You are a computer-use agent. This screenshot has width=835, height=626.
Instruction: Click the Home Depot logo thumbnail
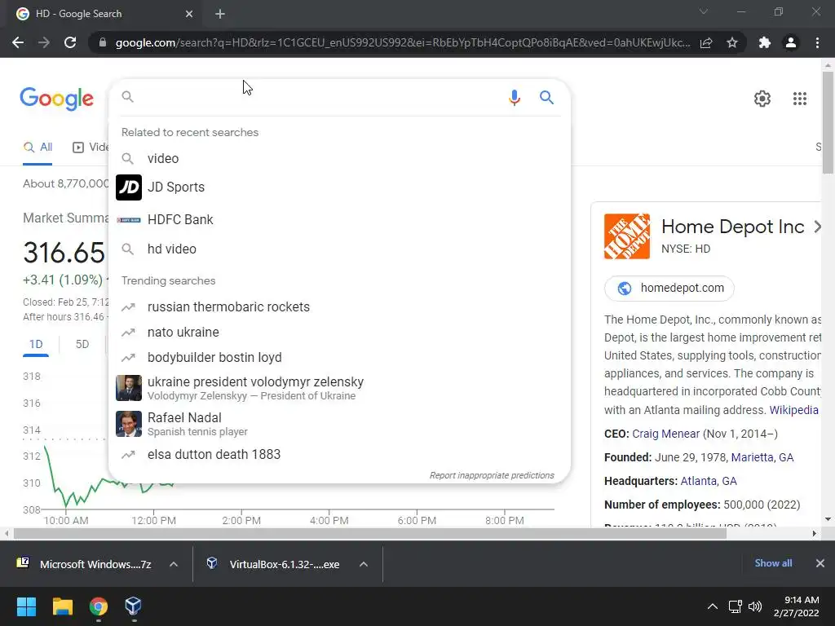[x=627, y=236]
